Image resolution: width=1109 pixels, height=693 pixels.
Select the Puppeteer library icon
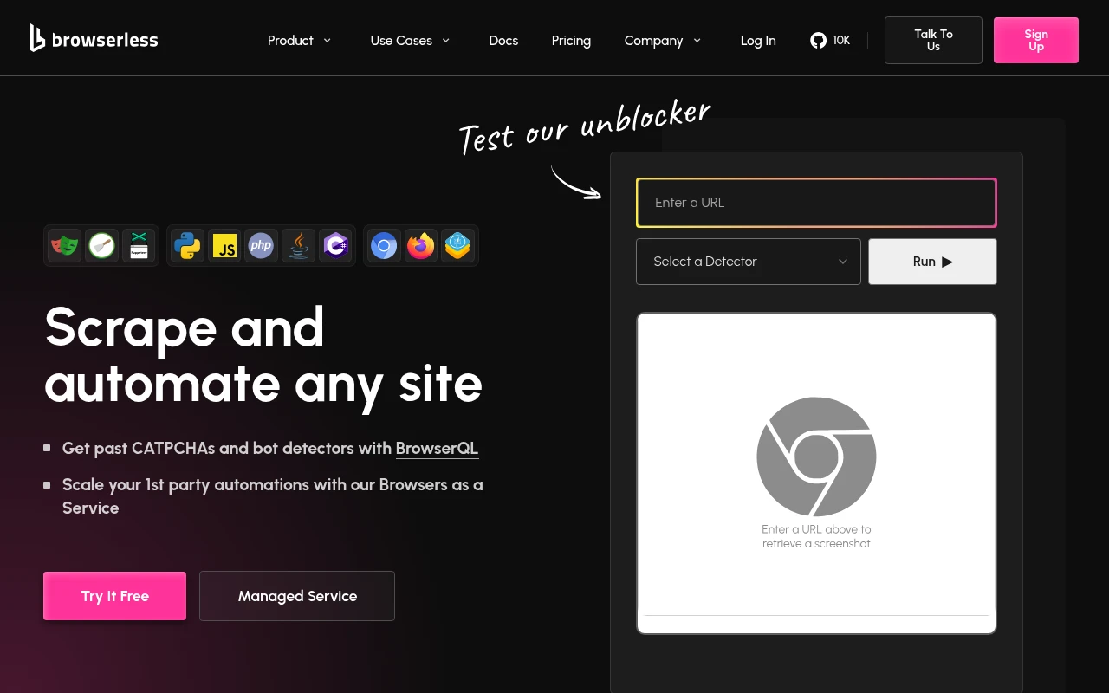click(x=139, y=245)
